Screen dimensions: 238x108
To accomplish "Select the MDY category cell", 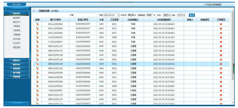I will click(x=101, y=91).
